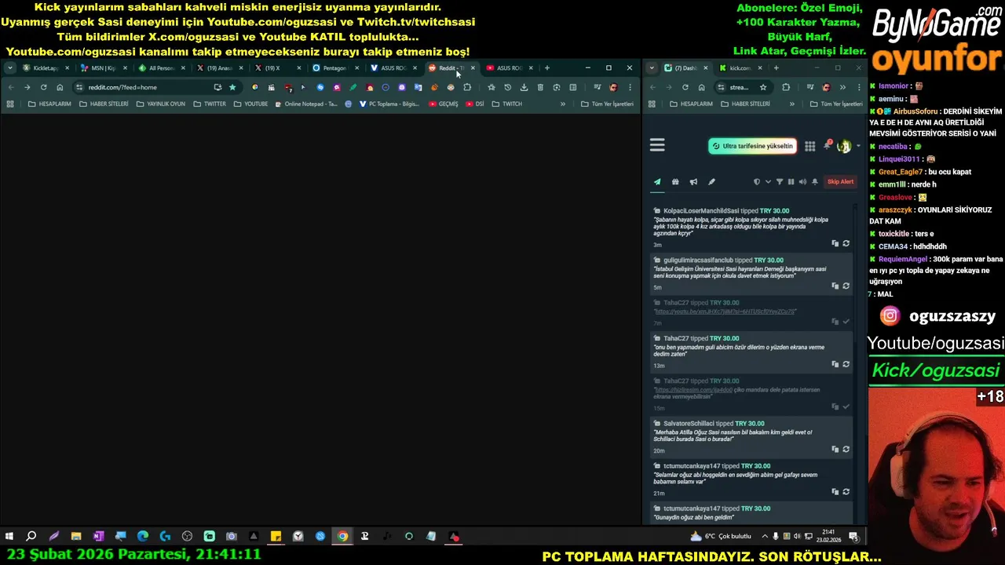Click Ultra tarifesine yükseltin upgrade button
The width and height of the screenshot is (1005, 565).
pos(752,146)
